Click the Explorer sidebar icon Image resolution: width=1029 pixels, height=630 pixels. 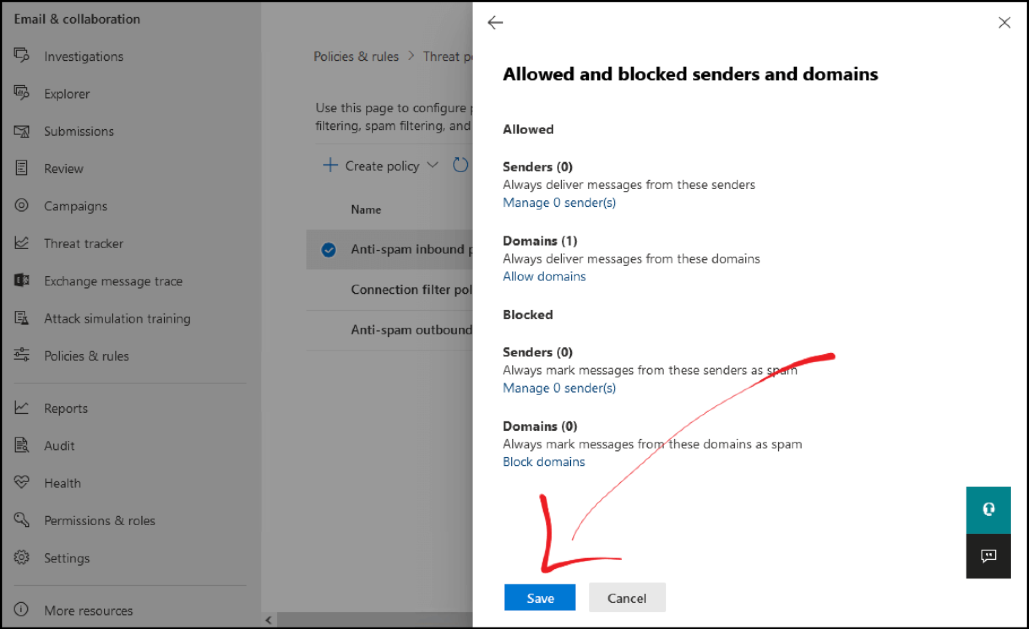click(22, 93)
